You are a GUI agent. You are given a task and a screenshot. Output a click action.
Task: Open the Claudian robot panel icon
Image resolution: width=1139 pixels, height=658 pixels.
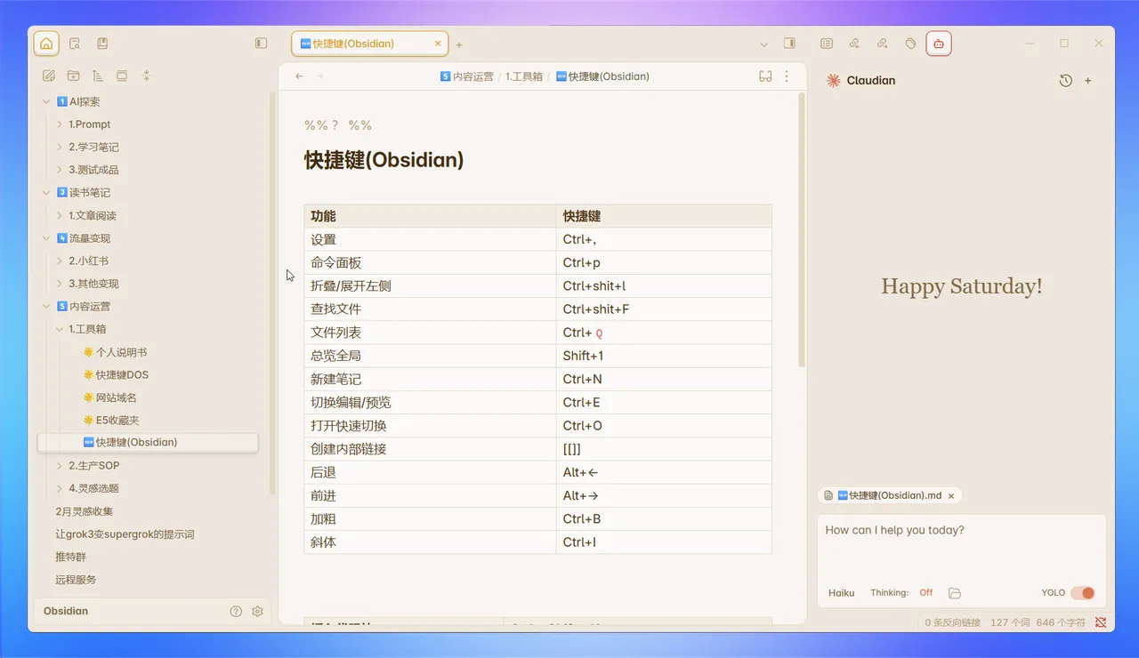(x=939, y=44)
